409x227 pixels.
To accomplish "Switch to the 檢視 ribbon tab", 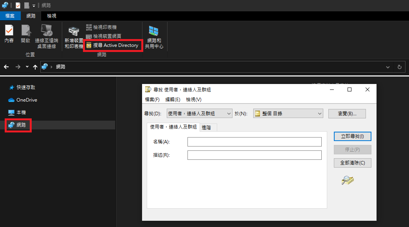I will (52, 16).
